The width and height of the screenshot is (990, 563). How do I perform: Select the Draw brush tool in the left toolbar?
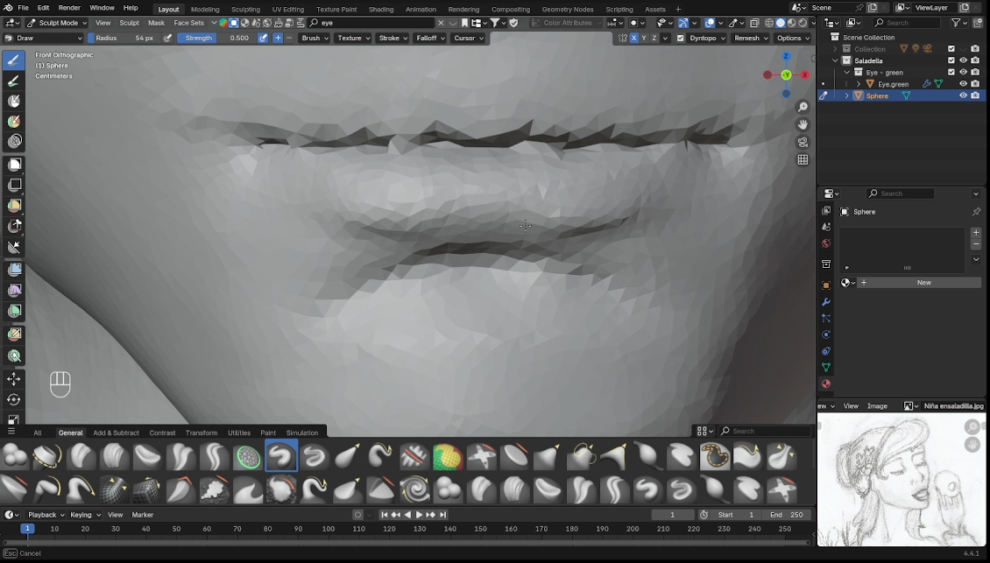[14, 60]
